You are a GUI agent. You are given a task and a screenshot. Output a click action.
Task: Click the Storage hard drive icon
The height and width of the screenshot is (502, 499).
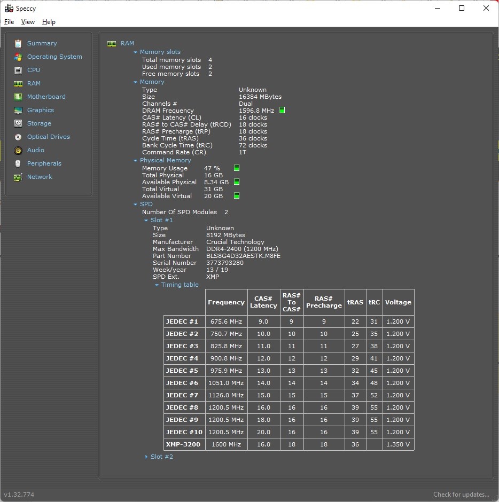[18, 123]
